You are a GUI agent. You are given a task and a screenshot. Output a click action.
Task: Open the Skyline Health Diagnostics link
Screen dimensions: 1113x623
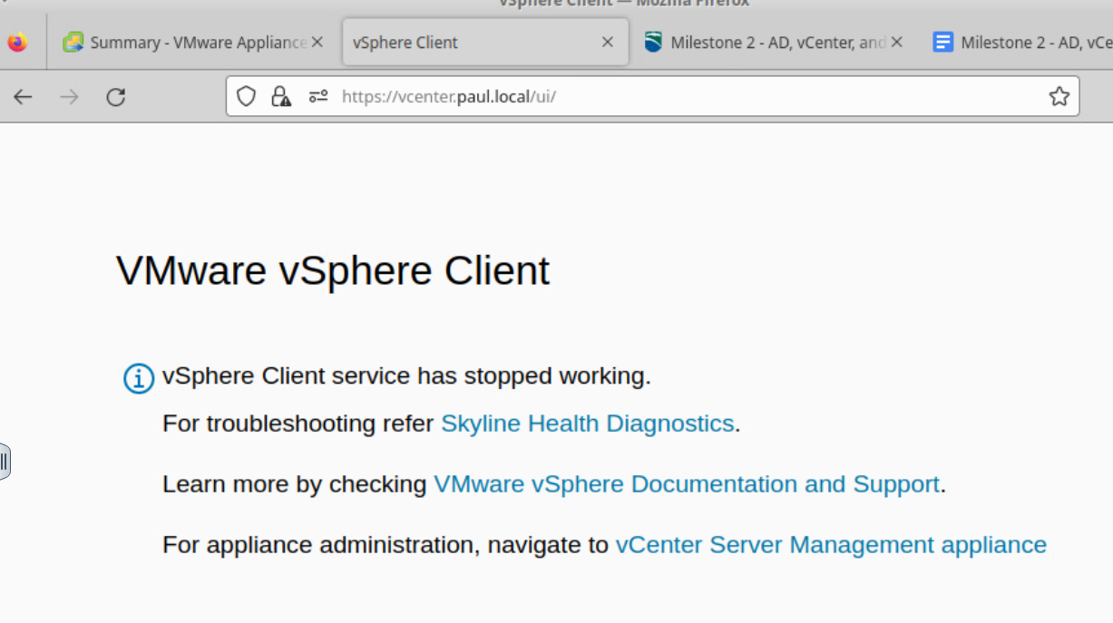[587, 423]
